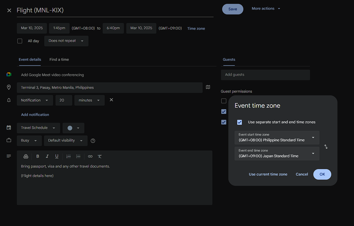Click the briefcase availability icon
Screen dimensions: 354x226
[x=9, y=140]
